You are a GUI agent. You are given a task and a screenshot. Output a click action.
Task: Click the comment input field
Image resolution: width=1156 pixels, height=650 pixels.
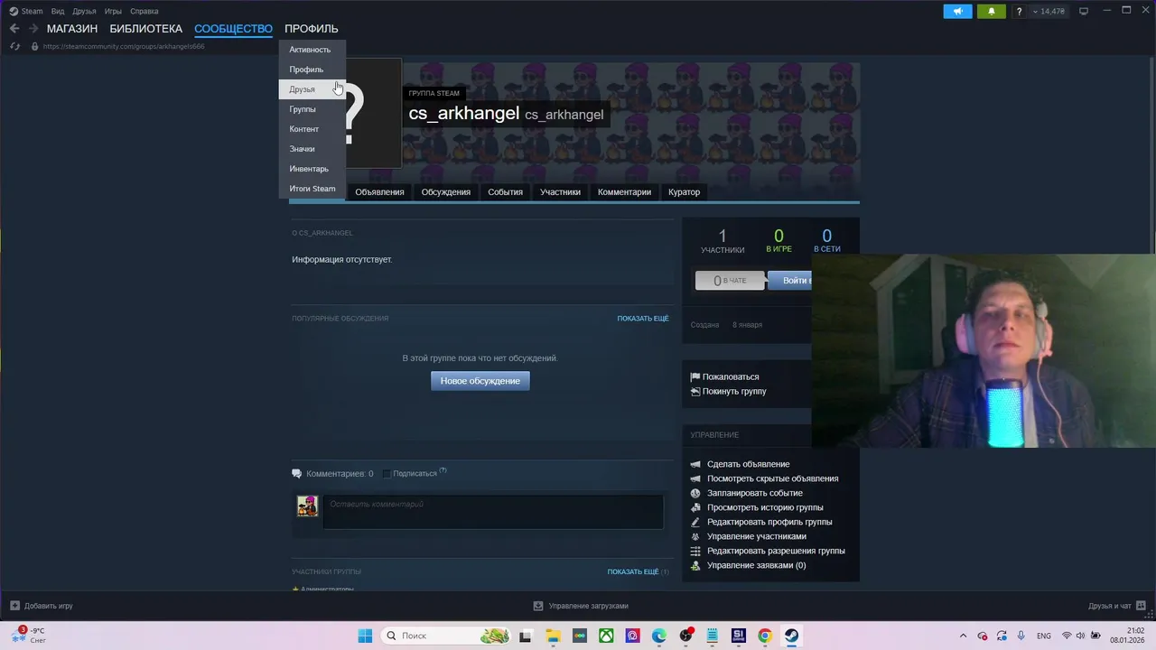click(x=493, y=512)
